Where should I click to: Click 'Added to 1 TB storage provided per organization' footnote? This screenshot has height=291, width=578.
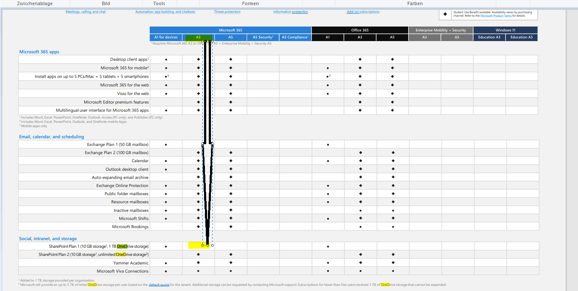point(57,280)
